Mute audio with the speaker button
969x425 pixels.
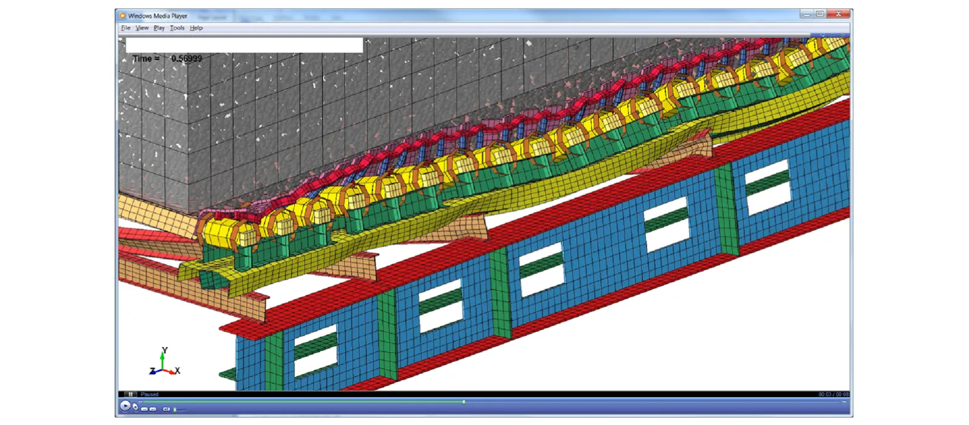point(166,409)
